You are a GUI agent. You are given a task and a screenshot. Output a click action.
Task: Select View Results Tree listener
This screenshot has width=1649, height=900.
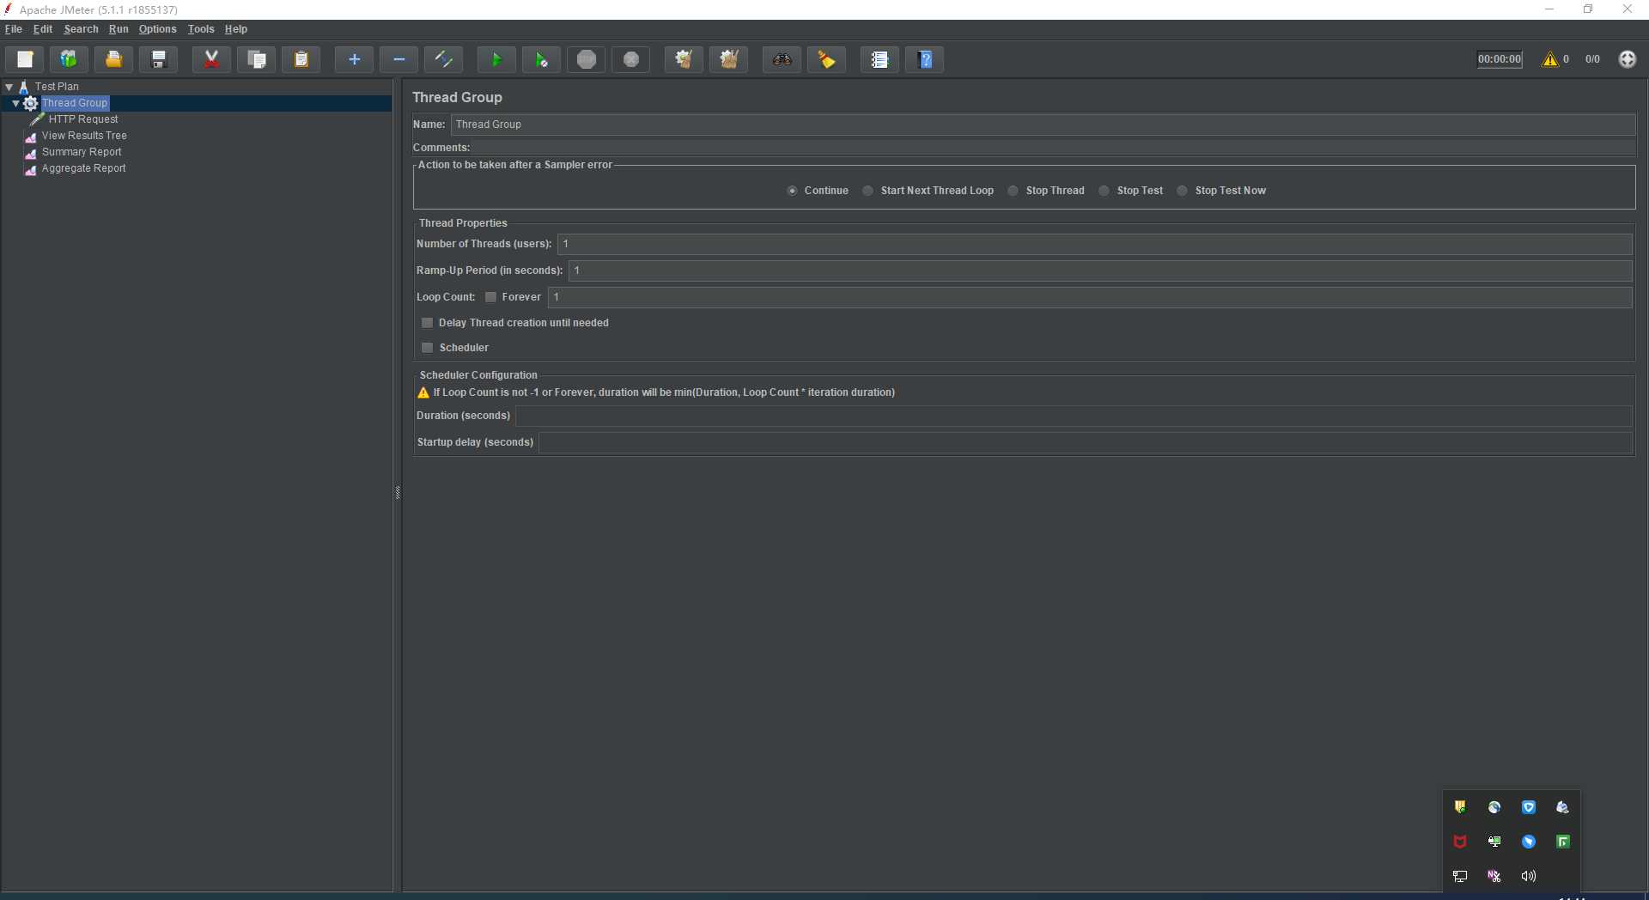pos(84,136)
